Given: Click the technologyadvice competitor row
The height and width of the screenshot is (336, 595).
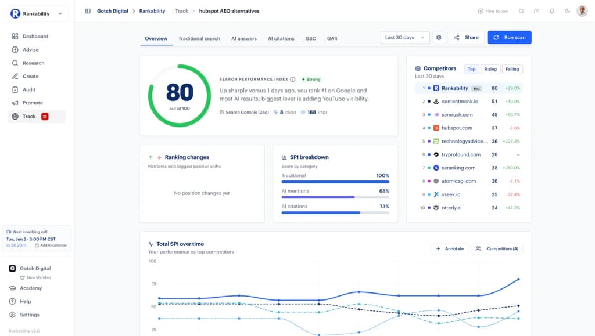Looking at the screenshot, I should click(x=469, y=141).
